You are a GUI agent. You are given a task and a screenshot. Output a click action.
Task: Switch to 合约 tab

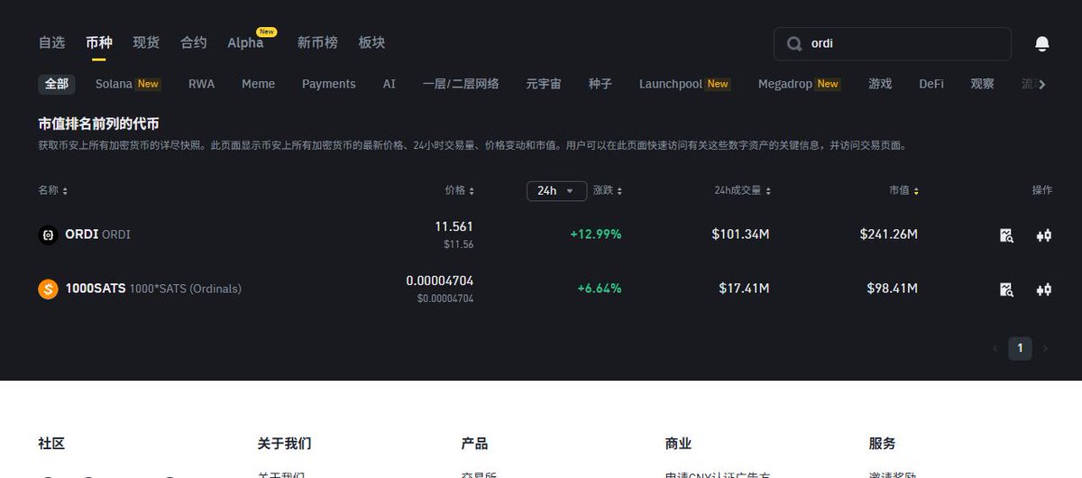pos(194,42)
